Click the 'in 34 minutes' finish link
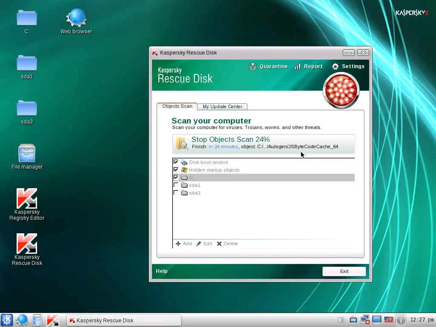The width and height of the screenshot is (436, 327). pos(223,146)
